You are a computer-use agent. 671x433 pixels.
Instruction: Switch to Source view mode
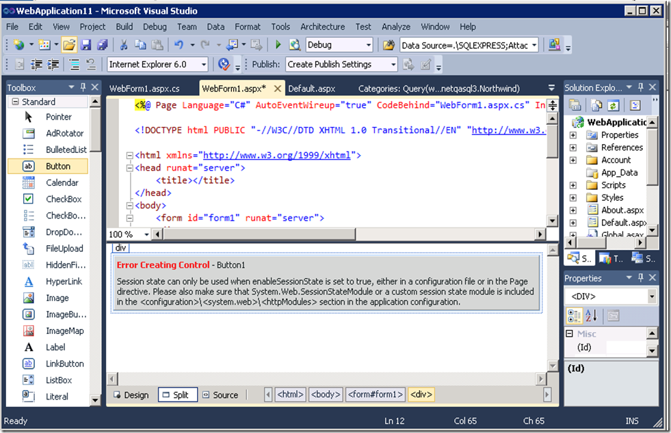tap(220, 395)
